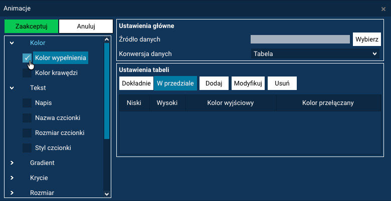Collapse the Kolor tree group
Screen dimensions: 391x201
12,43
